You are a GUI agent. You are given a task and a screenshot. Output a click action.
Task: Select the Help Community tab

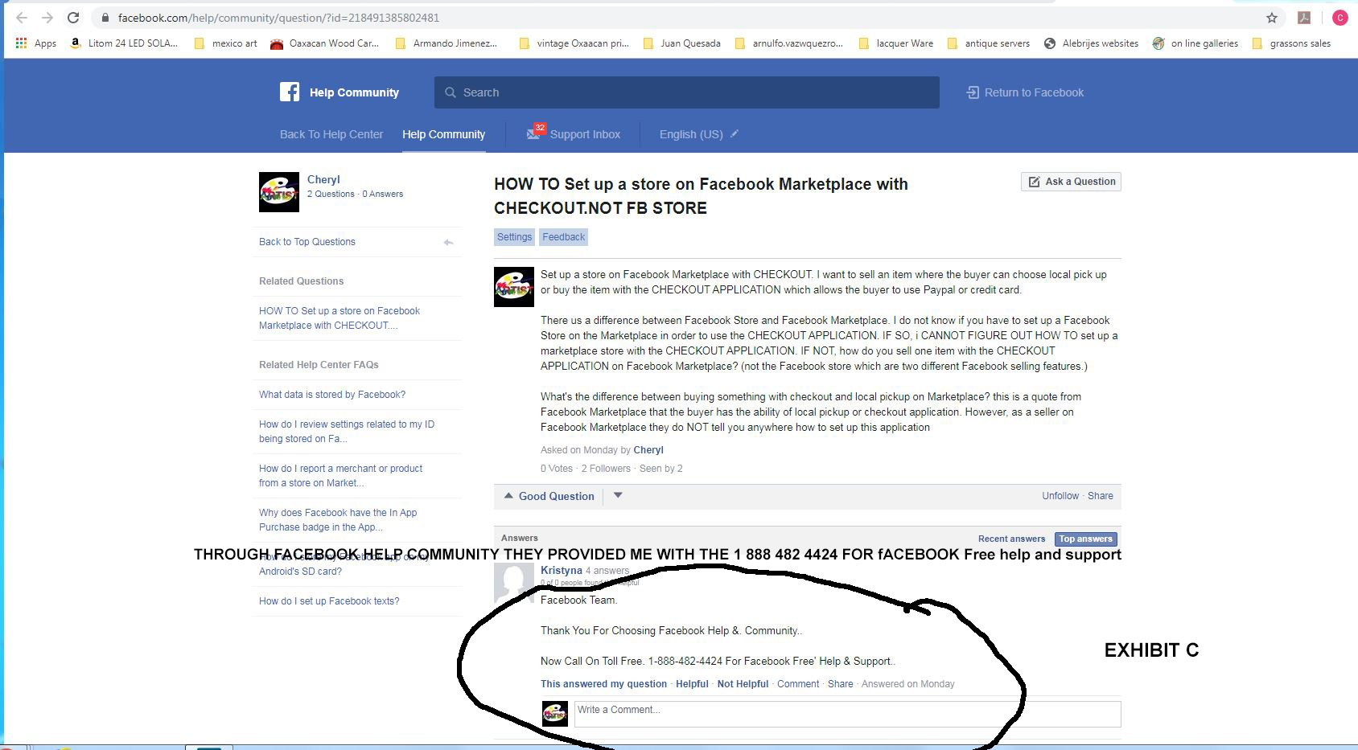[x=444, y=134]
